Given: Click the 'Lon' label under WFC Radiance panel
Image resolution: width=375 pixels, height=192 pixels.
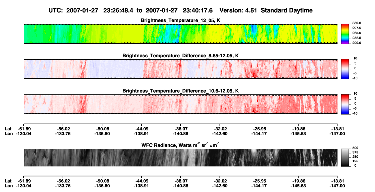Looking at the screenshot, I should pyautogui.click(x=9, y=186).
